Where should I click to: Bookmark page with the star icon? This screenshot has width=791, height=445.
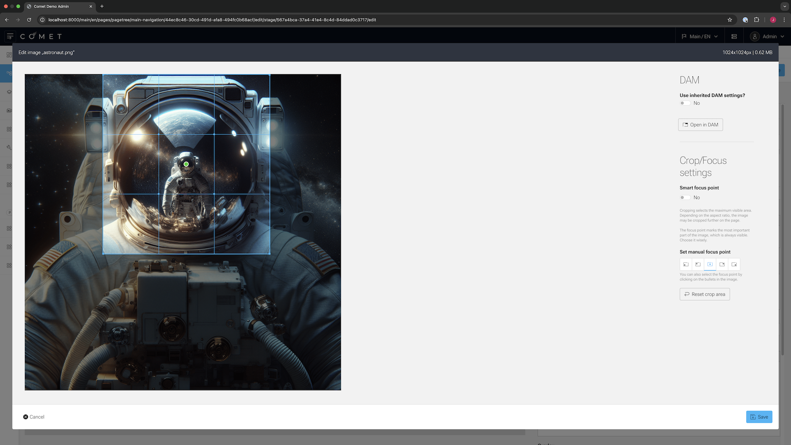730,20
